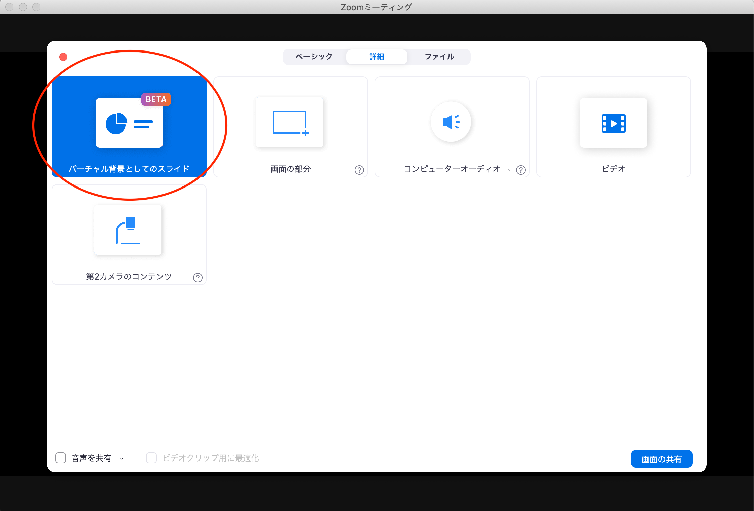Choose the computer audio speaker icon

[x=451, y=122]
